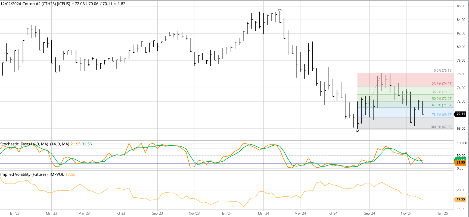Click the swing low arc marker below the price bottom

[357, 131]
